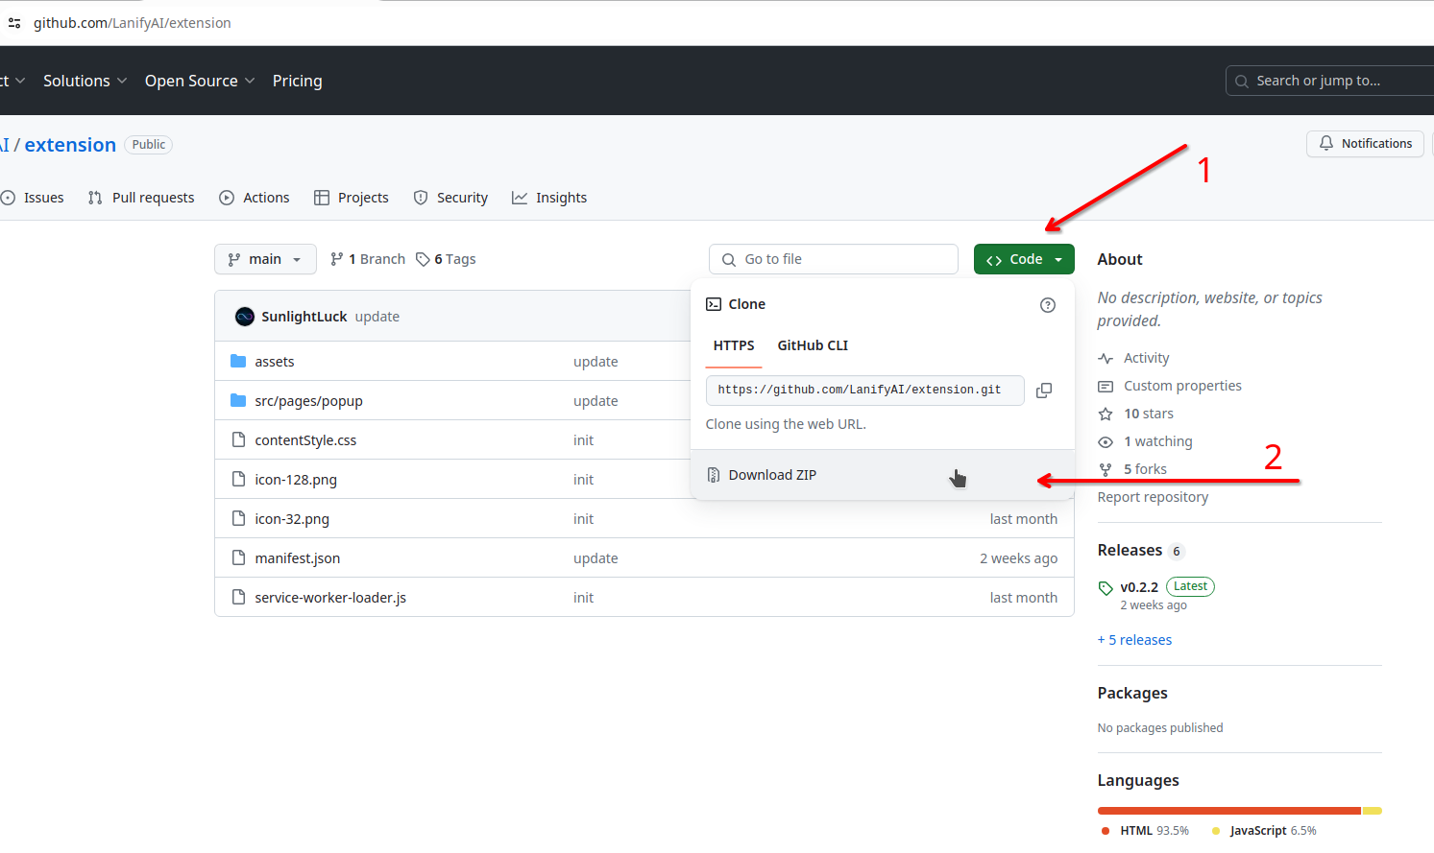Click the assets folder icon
The width and height of the screenshot is (1434, 853).
pos(238,362)
